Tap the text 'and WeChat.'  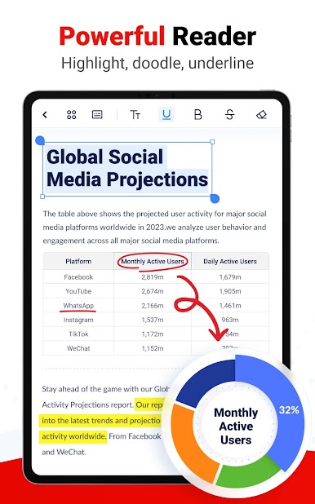pos(64,452)
